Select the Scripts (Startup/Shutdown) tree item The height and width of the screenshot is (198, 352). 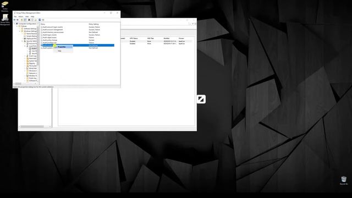tap(30, 36)
